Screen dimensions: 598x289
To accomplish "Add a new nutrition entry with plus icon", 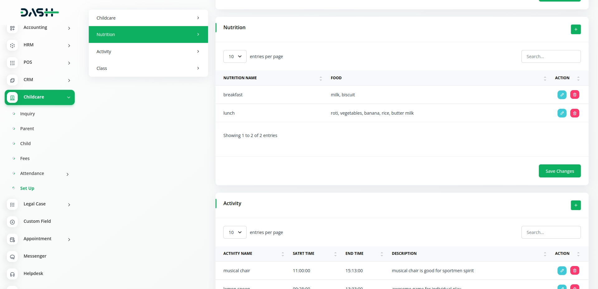I will coord(576,30).
